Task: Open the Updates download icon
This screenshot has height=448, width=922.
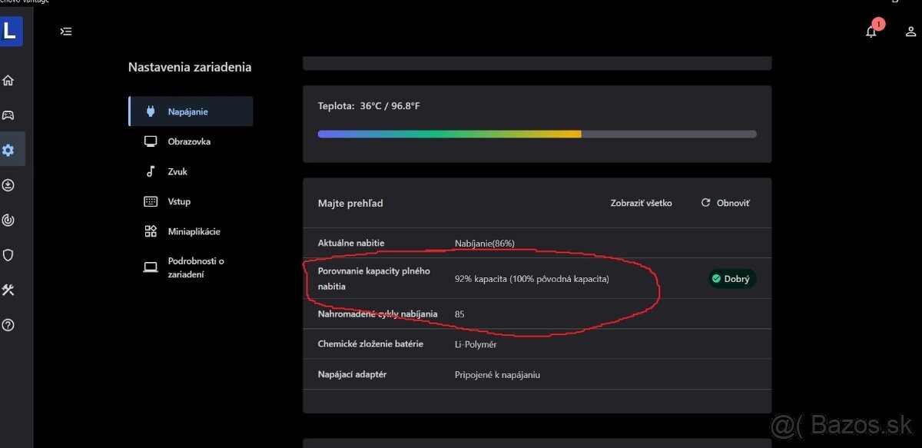Action: [x=8, y=185]
